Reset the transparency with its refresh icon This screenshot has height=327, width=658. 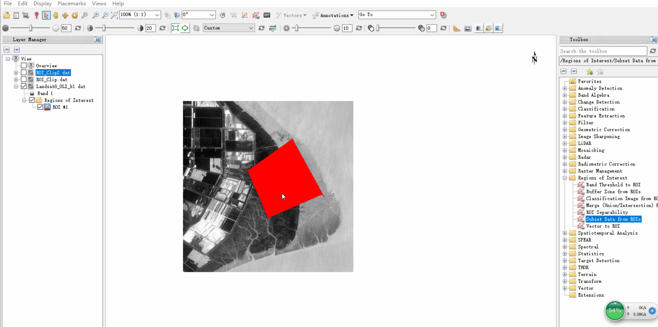click(443, 28)
